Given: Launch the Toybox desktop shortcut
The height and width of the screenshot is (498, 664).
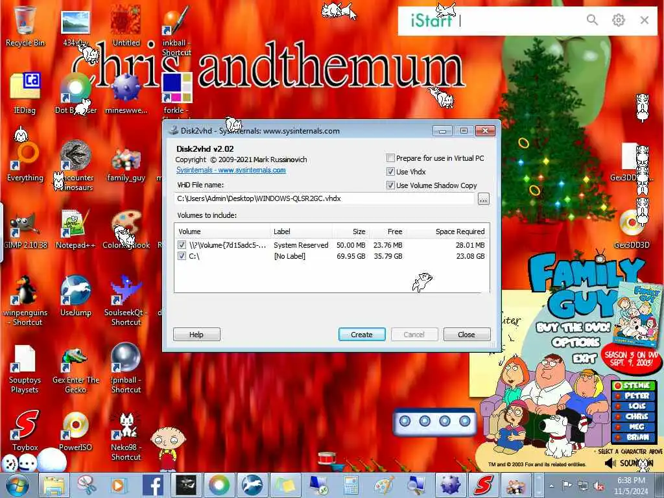Looking at the screenshot, I should click(x=25, y=430).
